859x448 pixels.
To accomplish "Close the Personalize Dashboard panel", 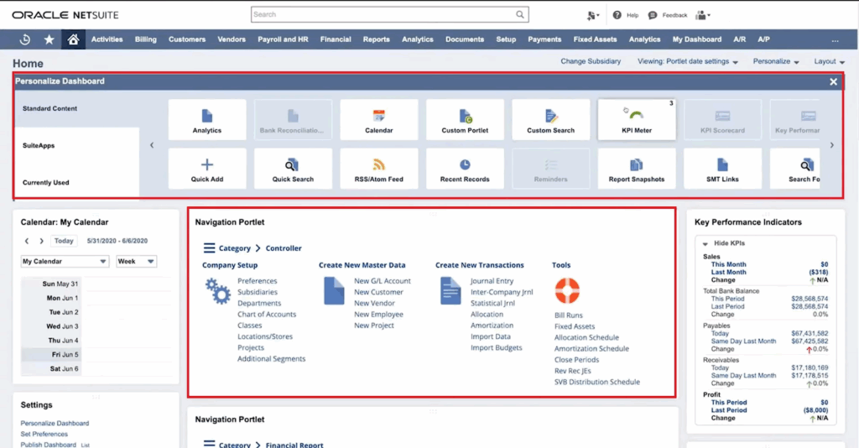I will pyautogui.click(x=833, y=81).
